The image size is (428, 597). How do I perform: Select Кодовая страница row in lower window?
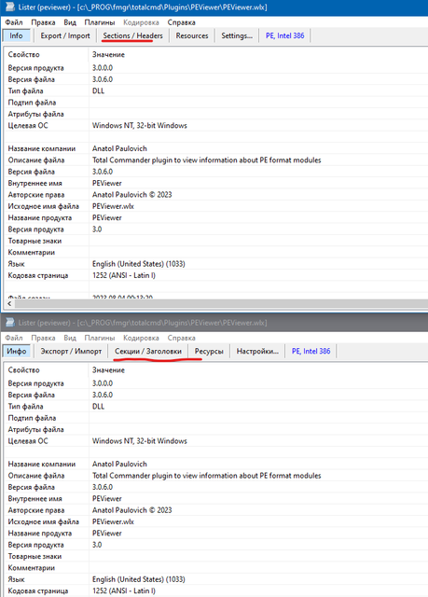tap(216, 590)
